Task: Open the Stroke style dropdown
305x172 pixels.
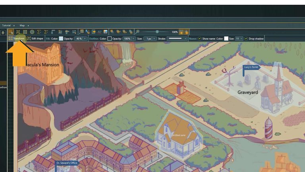Action: point(177,39)
